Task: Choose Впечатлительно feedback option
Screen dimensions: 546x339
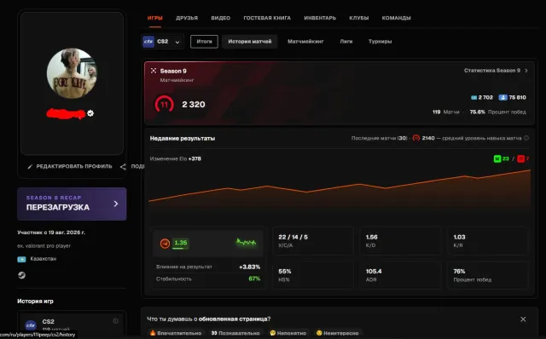Action: (x=176, y=333)
